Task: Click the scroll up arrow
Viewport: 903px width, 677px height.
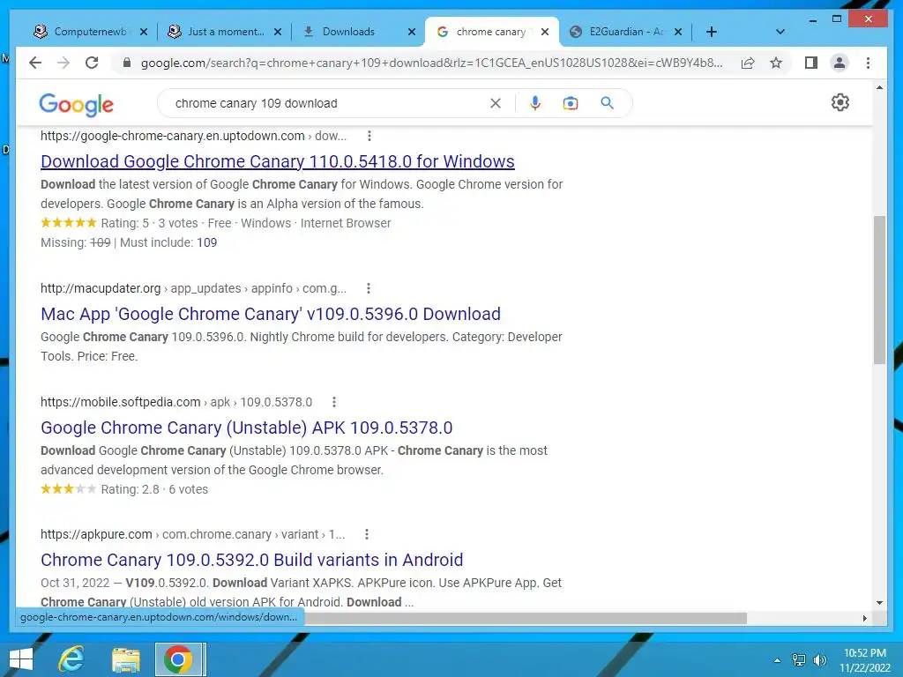Action: [x=879, y=87]
